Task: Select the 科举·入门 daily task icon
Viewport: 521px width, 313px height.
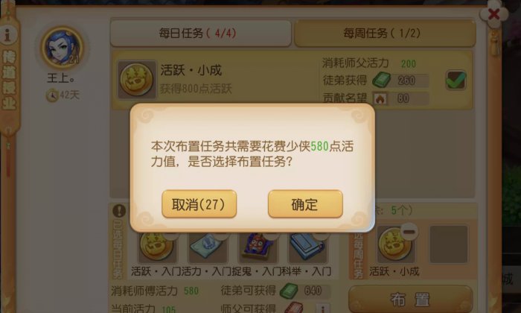Action: coord(307,247)
